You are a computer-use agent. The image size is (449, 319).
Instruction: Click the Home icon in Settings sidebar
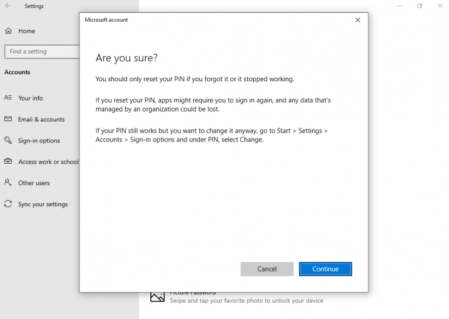(9, 31)
